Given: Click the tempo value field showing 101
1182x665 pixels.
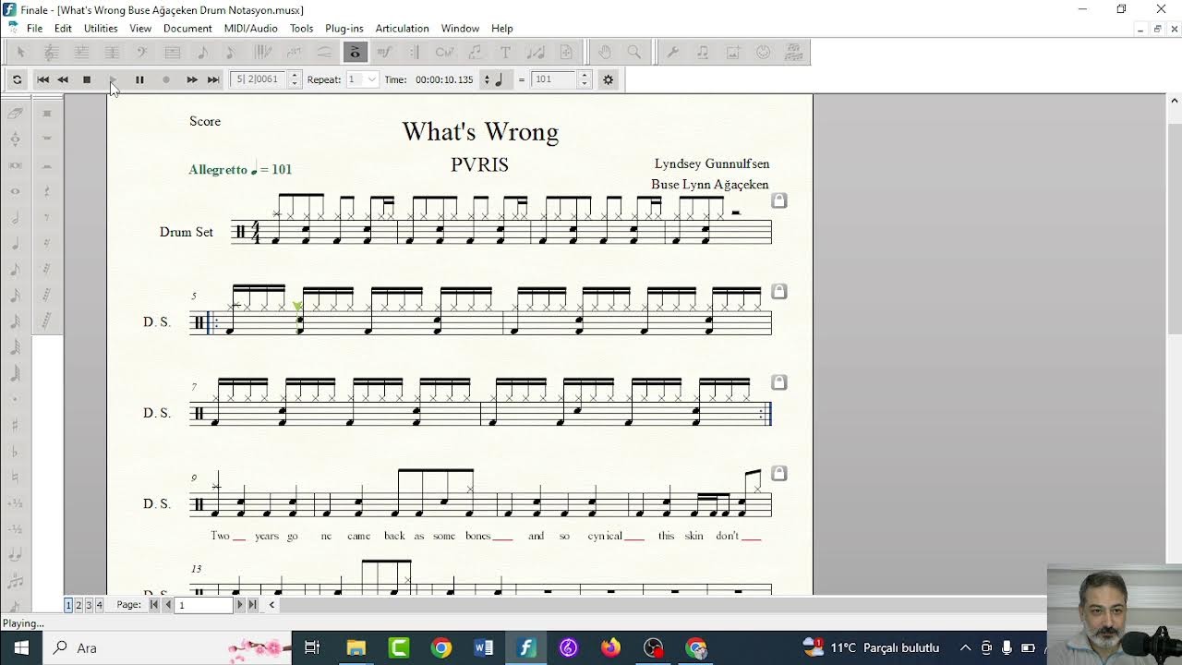Looking at the screenshot, I should pos(554,79).
